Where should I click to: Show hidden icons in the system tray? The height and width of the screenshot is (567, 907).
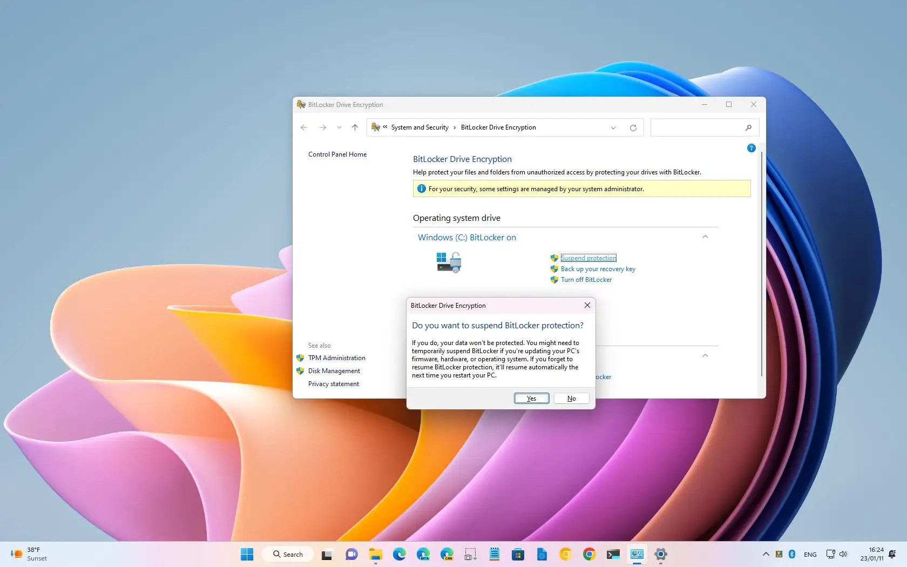pos(766,554)
